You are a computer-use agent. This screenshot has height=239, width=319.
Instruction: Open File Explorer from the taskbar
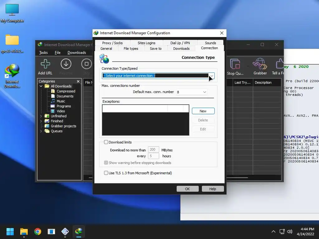[24, 232]
